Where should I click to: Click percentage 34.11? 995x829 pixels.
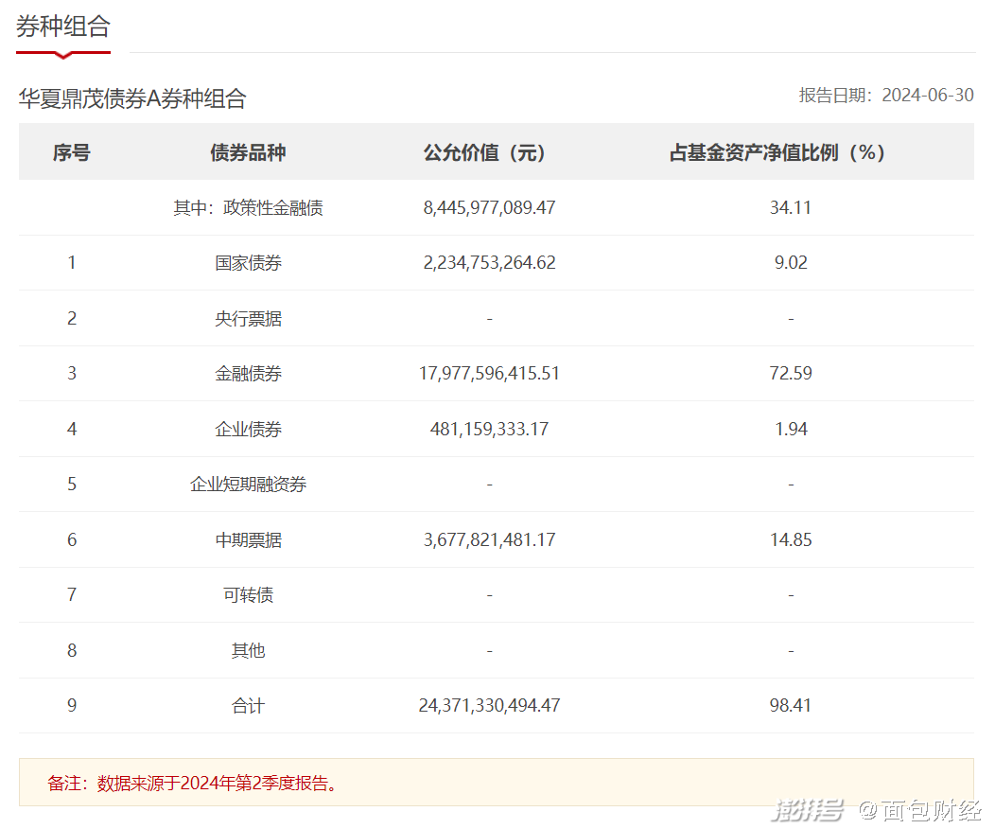pos(791,207)
